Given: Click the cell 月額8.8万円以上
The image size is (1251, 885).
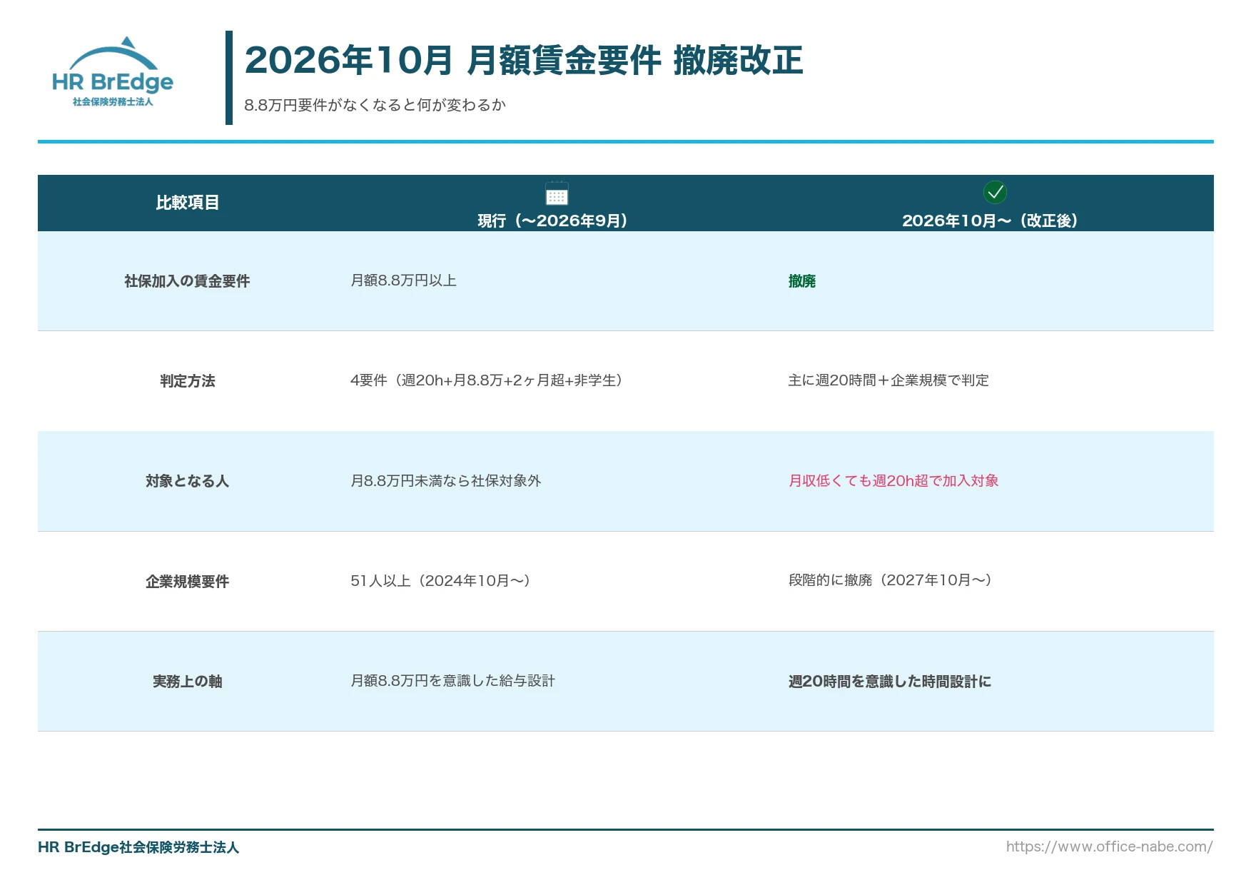Looking at the screenshot, I should [x=403, y=280].
